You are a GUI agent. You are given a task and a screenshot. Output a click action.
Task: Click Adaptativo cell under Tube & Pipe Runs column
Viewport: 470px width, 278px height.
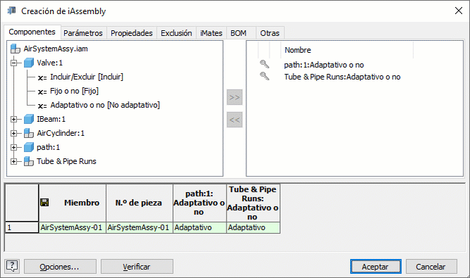point(253,227)
